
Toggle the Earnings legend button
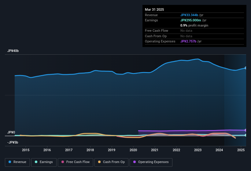[44, 162]
